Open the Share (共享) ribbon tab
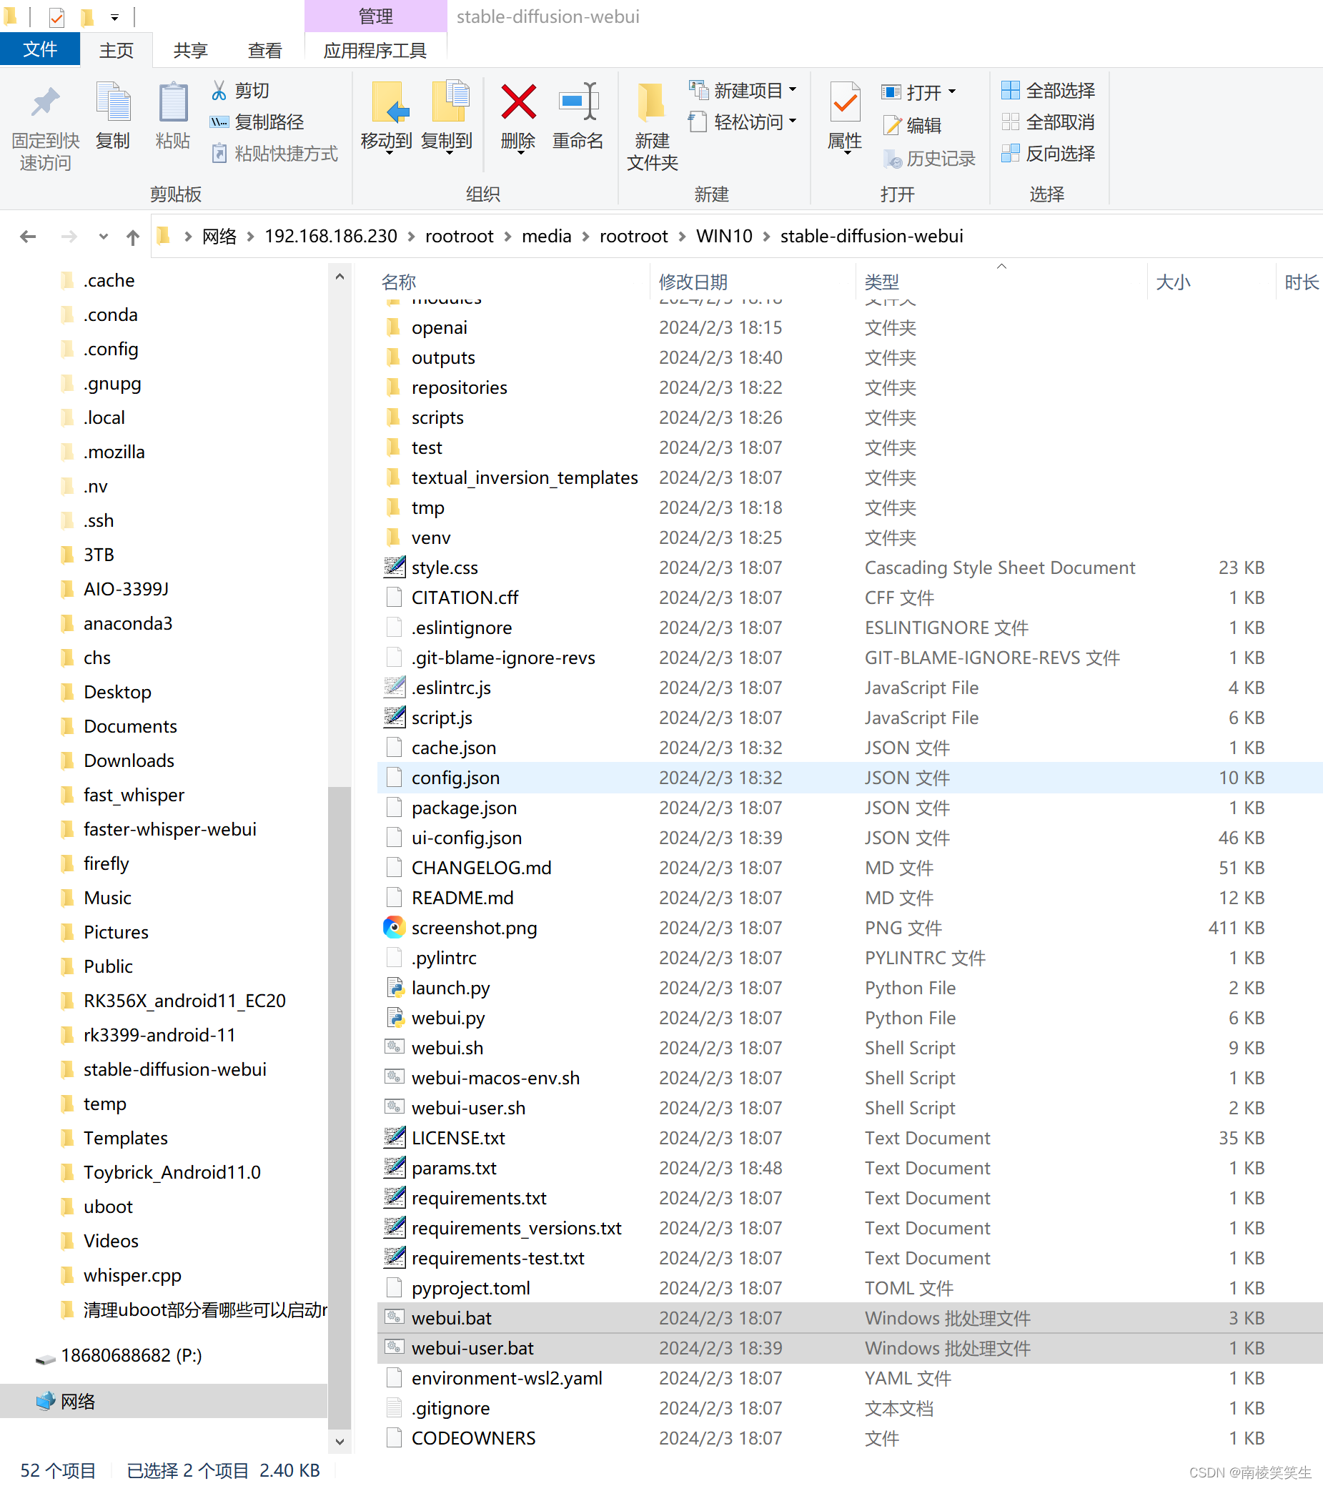The width and height of the screenshot is (1323, 1486). 190,51
